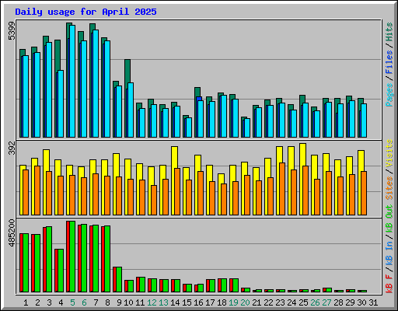Click the green kB out bar for day 2
The height and width of the screenshot is (311, 398).
click(37, 263)
